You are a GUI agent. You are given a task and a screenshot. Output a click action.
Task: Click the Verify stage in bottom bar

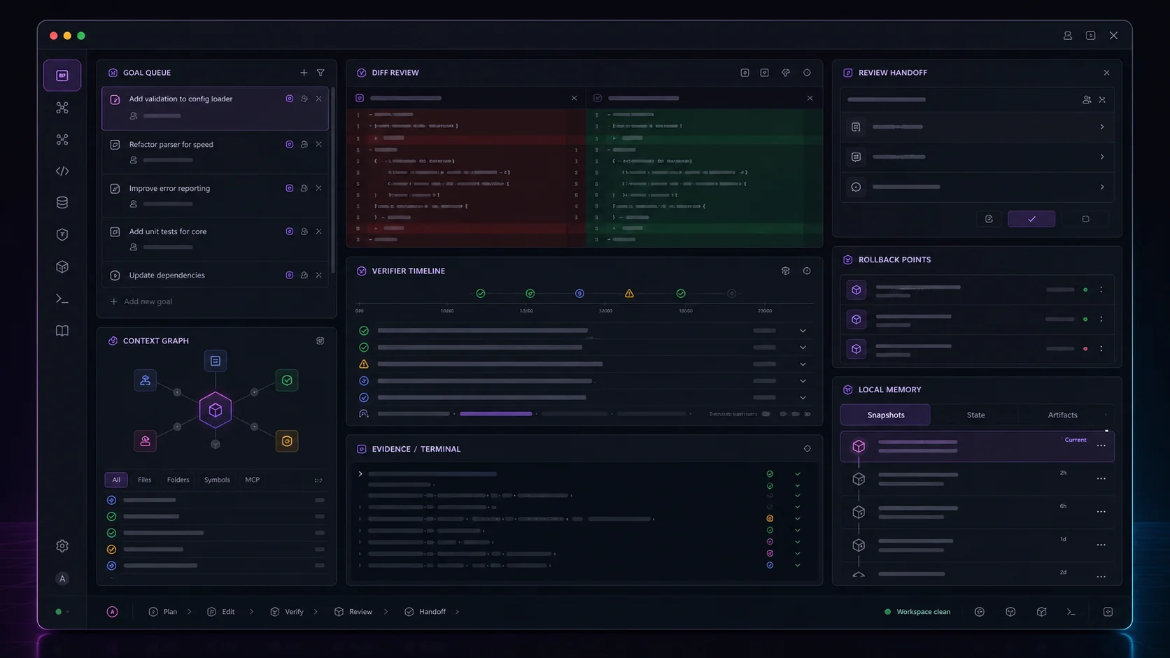coord(287,612)
